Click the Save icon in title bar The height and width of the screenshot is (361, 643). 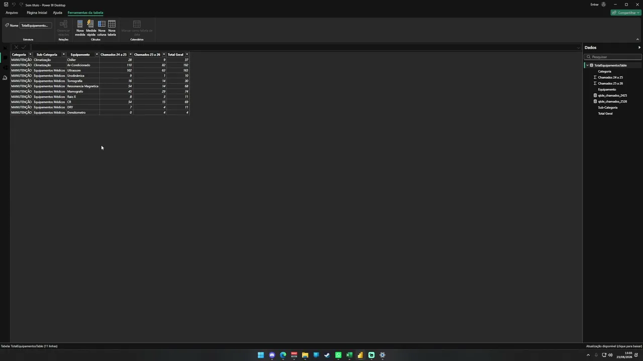coord(6,5)
